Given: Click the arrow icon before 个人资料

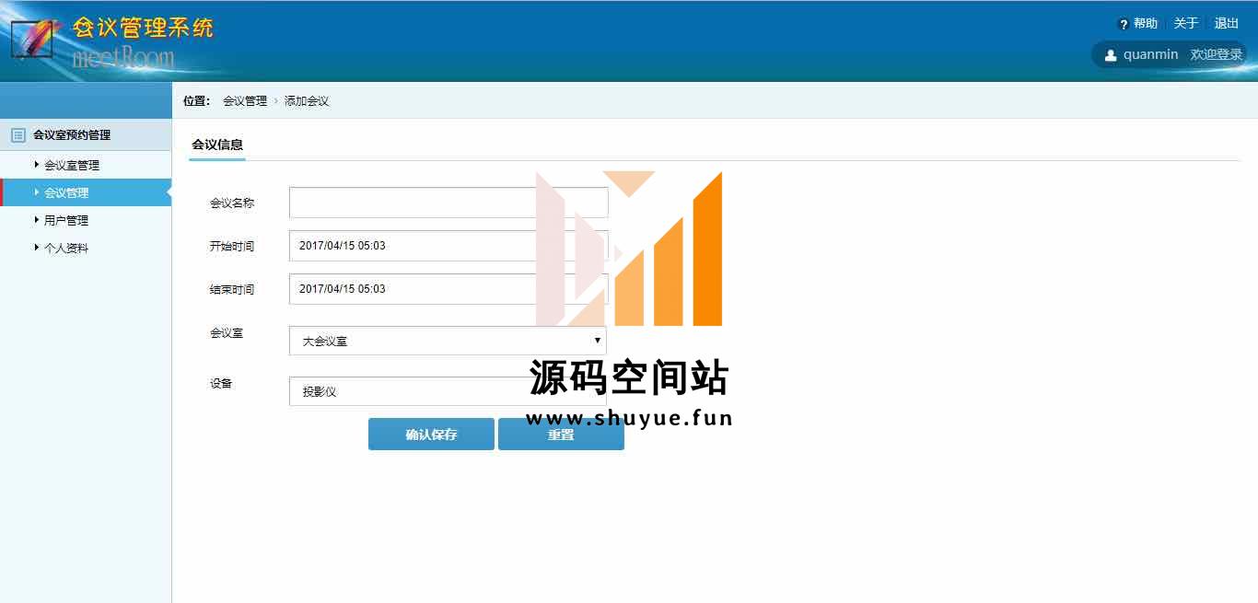Looking at the screenshot, I should [37, 248].
